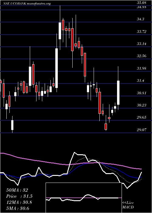Screen dimensions: 152x213
Task: Click the 34.88 price label
Action: [x=142, y=7]
